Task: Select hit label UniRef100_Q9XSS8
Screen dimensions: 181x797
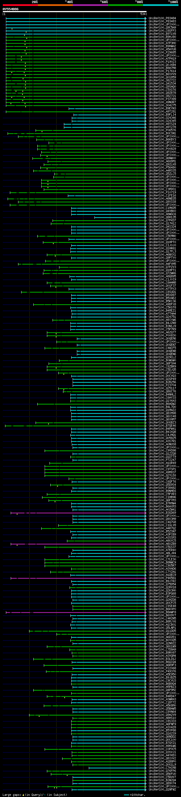Action: [162, 202]
